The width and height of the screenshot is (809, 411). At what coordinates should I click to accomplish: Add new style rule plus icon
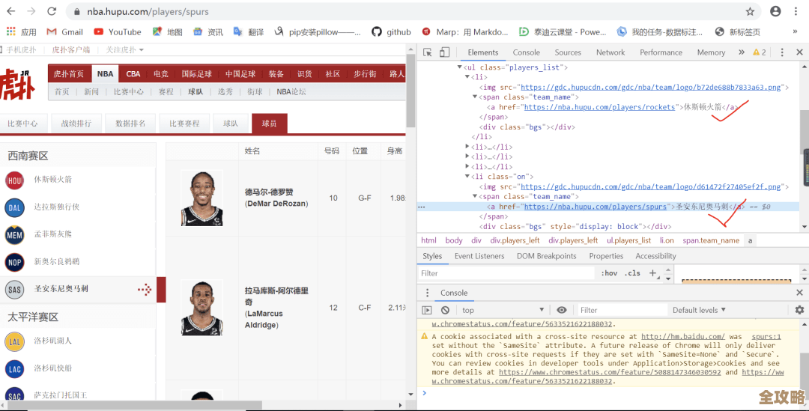652,273
